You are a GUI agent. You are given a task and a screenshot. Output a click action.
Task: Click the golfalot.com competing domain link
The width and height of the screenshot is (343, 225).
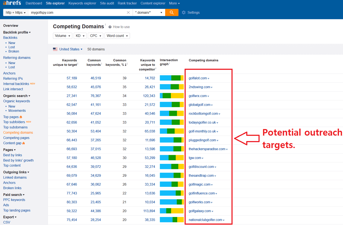click(198, 78)
